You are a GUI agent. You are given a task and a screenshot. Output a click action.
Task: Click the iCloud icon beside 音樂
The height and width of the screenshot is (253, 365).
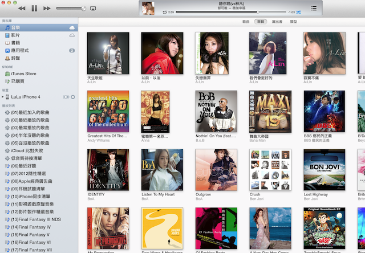72,28
